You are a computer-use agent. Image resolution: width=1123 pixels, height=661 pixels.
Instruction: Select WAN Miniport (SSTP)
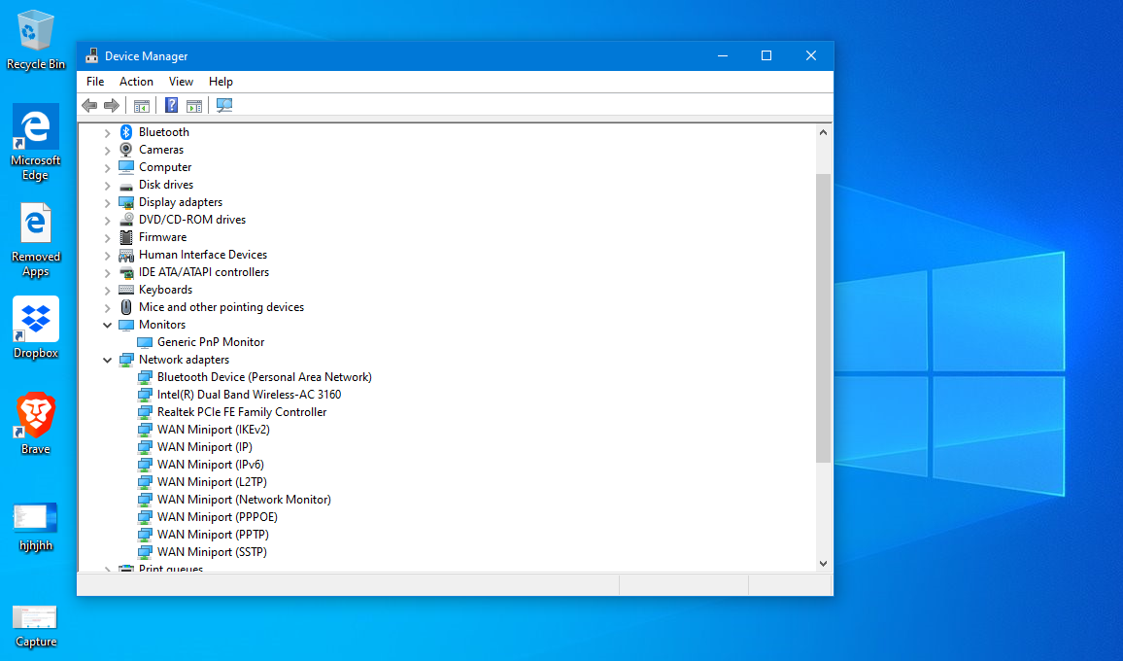point(212,552)
